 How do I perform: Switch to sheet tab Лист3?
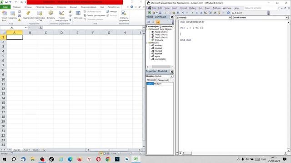point(36,150)
